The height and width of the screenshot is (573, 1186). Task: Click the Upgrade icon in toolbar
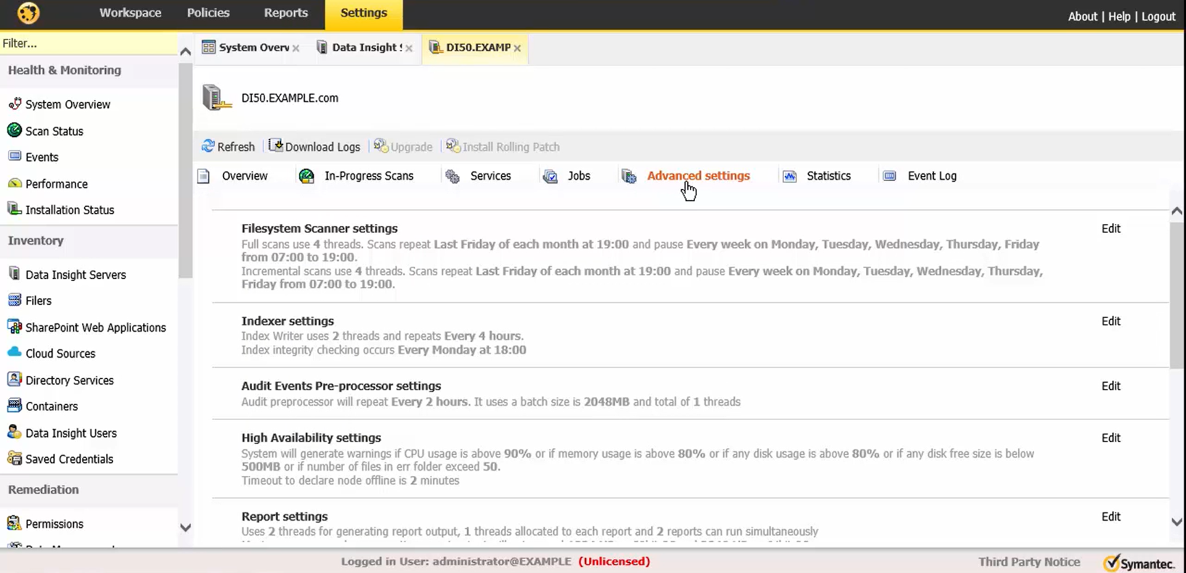click(381, 146)
